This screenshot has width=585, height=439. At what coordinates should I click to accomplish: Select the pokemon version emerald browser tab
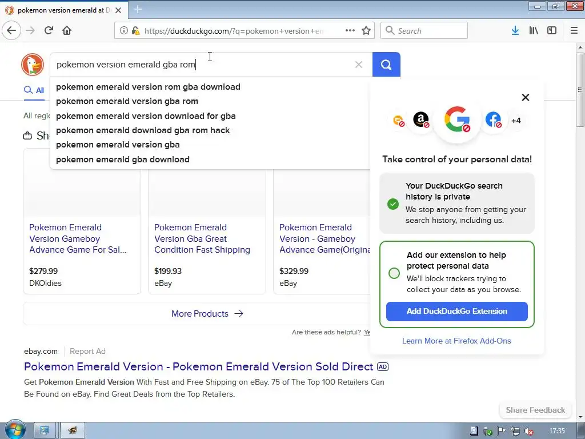tap(63, 10)
